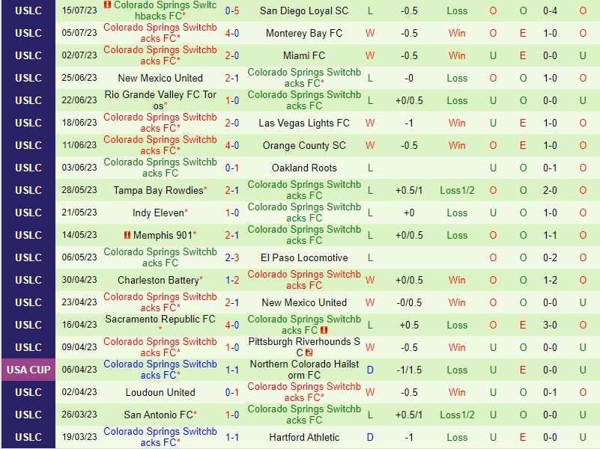The width and height of the screenshot is (600, 449).
Task: Click the 2-0 score versus Miami FC
Action: [x=232, y=56]
